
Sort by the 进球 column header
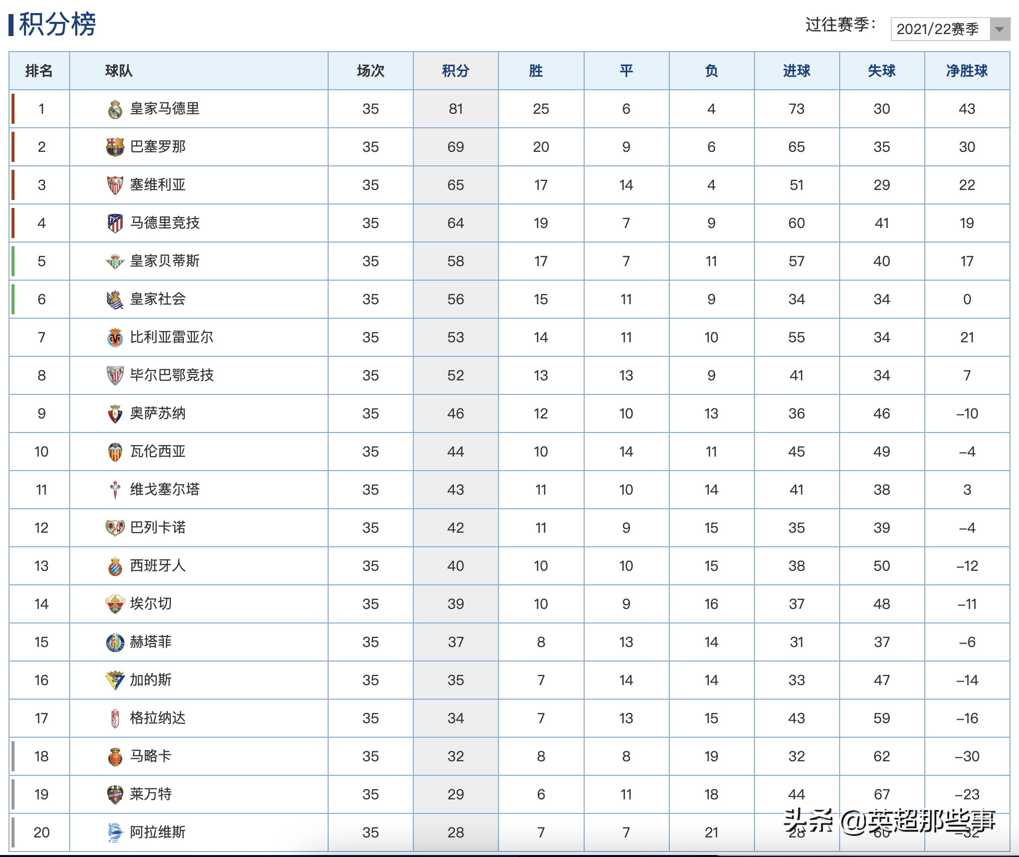tap(797, 71)
